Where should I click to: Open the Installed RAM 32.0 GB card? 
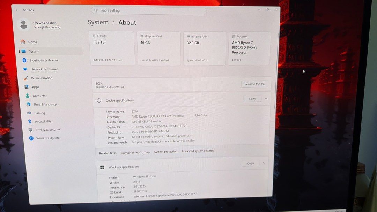pos(205,48)
